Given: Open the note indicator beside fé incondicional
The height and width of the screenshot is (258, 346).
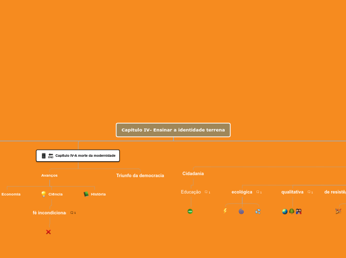Looking at the screenshot, I should 72,213.
